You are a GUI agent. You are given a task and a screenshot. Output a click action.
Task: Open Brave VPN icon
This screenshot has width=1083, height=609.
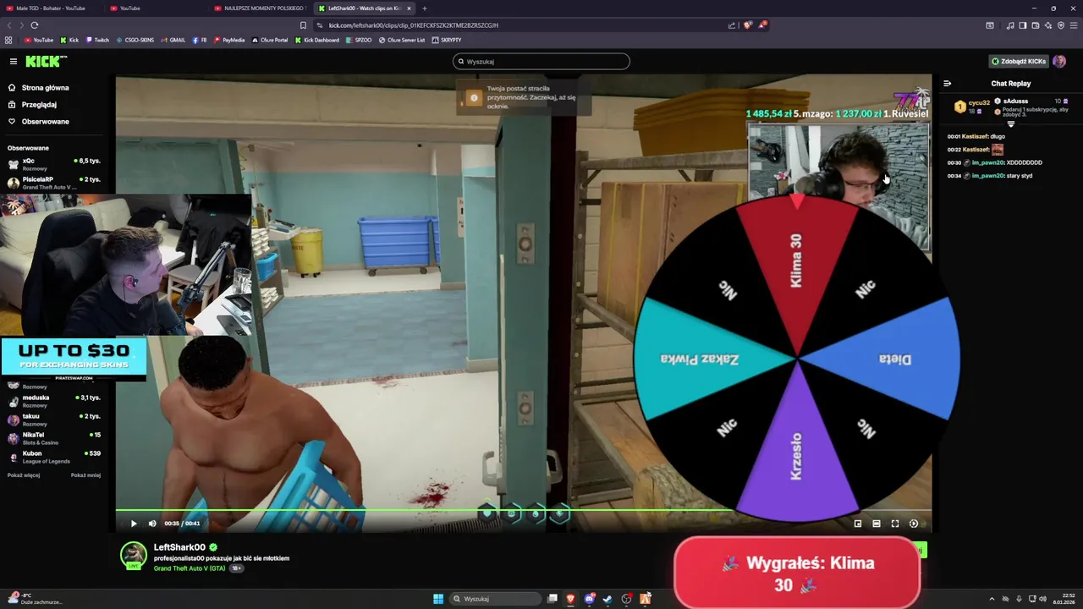(1061, 25)
